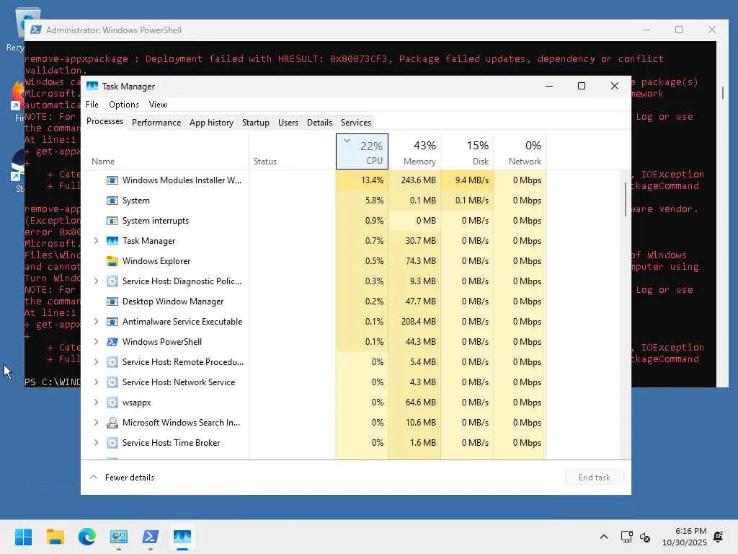Show hidden system tray icons

[604, 537]
